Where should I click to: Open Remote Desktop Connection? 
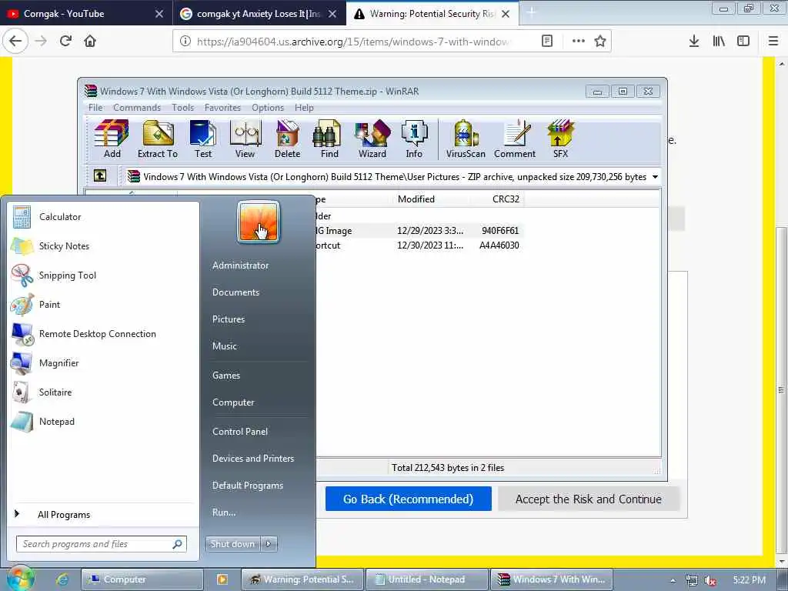click(103, 334)
